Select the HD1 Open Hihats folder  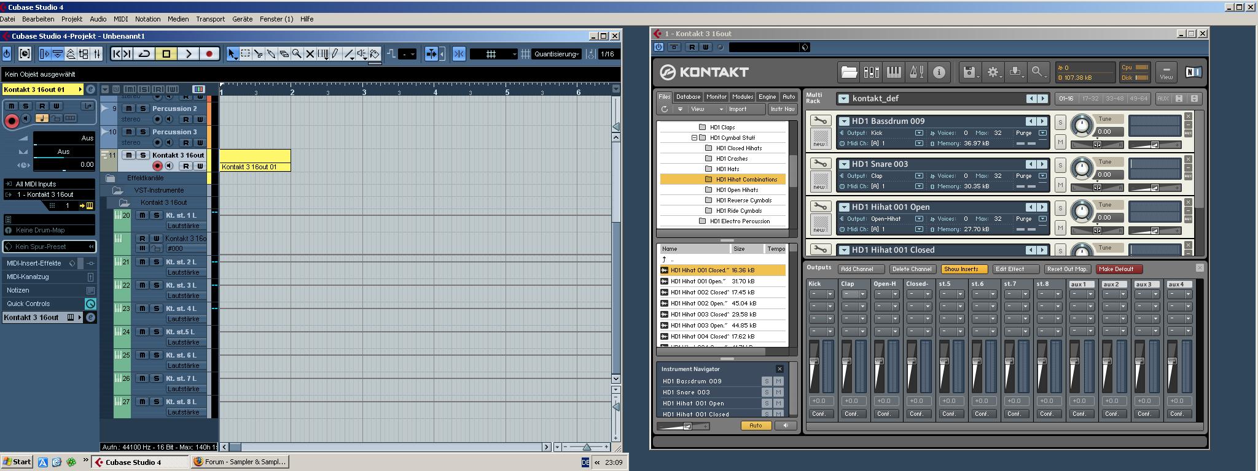click(x=737, y=190)
